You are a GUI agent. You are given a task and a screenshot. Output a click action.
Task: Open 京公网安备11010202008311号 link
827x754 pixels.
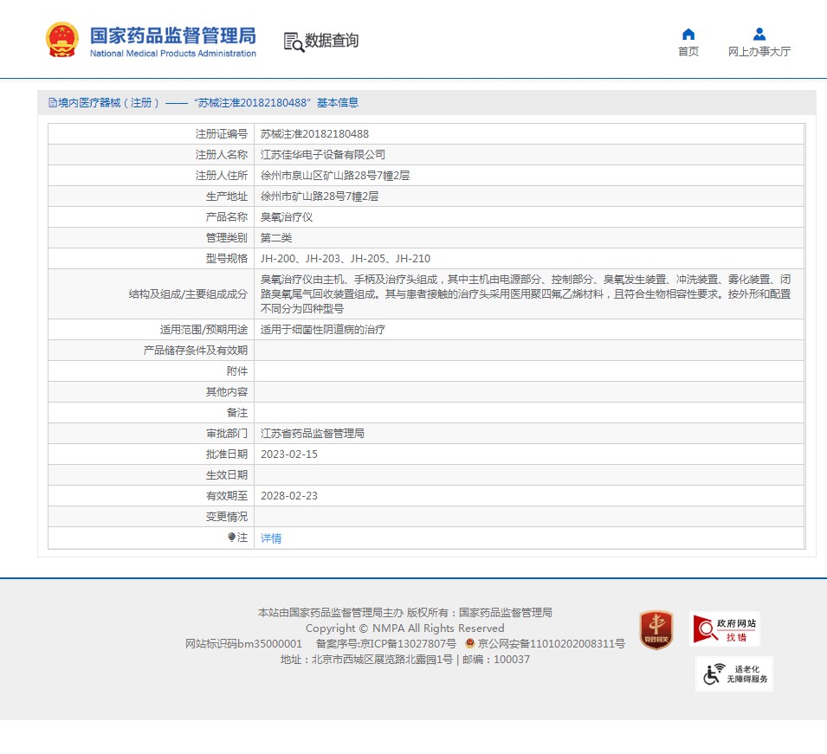pos(551,644)
